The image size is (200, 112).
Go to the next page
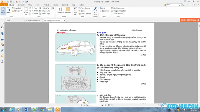(x=102, y=105)
